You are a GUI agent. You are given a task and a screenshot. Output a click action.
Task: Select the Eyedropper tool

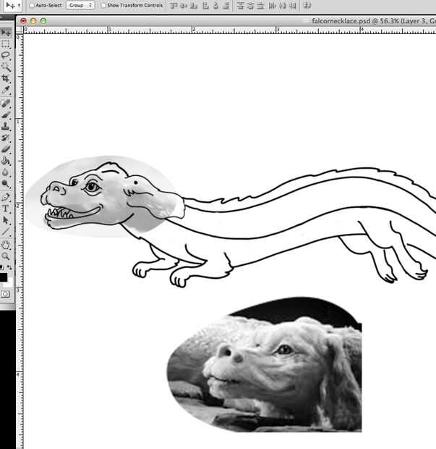(x=6, y=90)
